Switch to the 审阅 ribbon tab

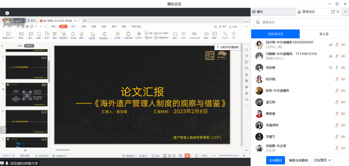pyautogui.click(x=114, y=27)
